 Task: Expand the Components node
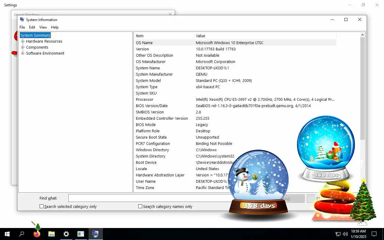pyautogui.click(x=22, y=47)
